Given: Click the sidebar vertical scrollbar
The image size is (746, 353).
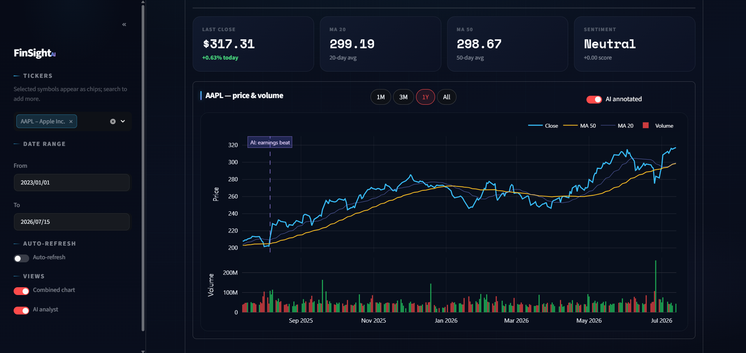Looking at the screenshot, I should click(x=143, y=167).
